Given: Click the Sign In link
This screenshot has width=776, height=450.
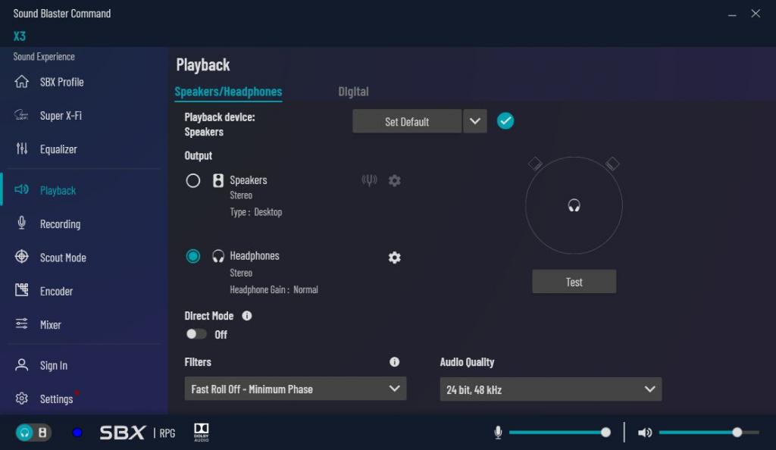Looking at the screenshot, I should tap(54, 365).
